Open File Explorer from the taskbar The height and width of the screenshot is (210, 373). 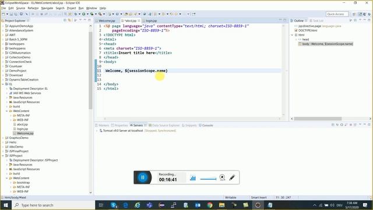click(x=221, y=205)
